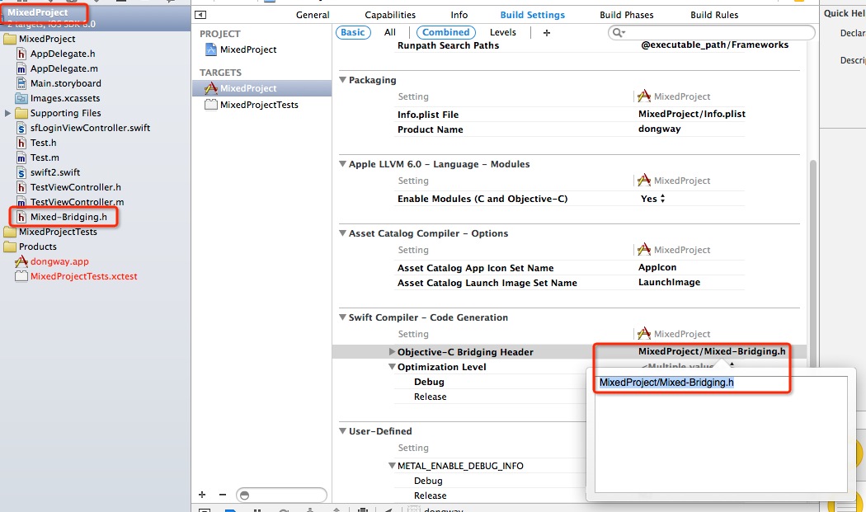Select dongway.app product
866x512 pixels.
pos(59,262)
